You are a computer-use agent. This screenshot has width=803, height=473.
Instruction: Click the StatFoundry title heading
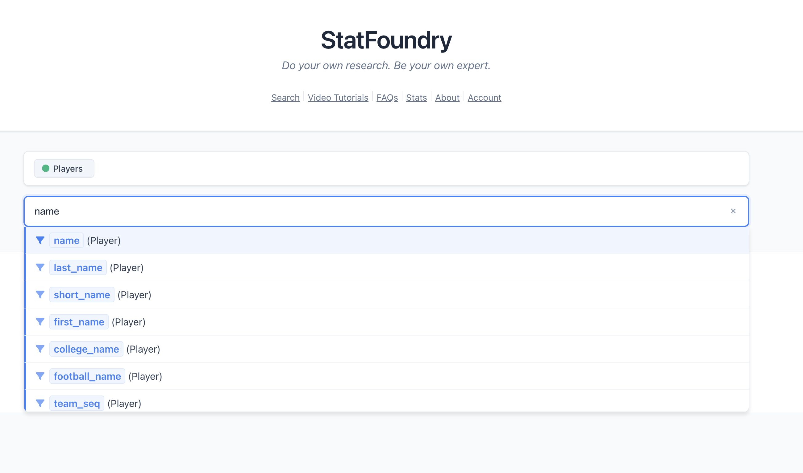coord(386,40)
